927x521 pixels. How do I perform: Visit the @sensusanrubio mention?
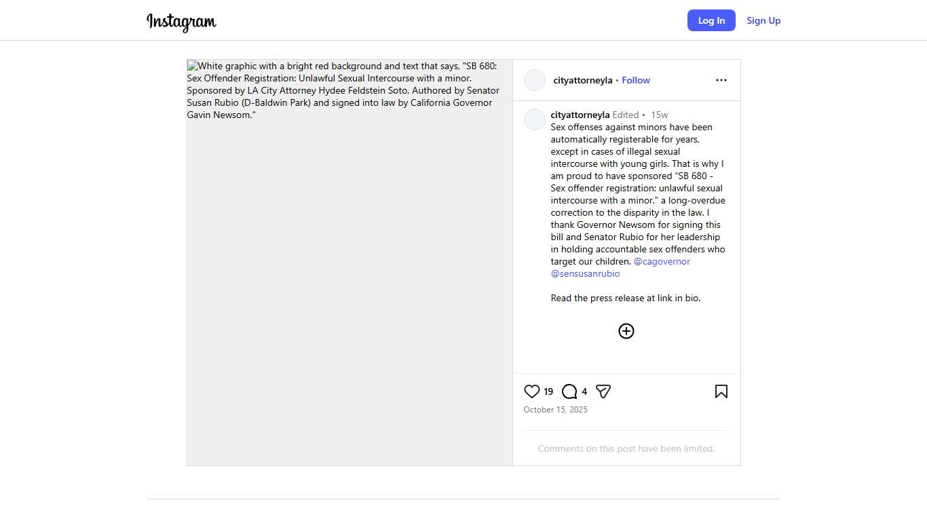tap(585, 273)
